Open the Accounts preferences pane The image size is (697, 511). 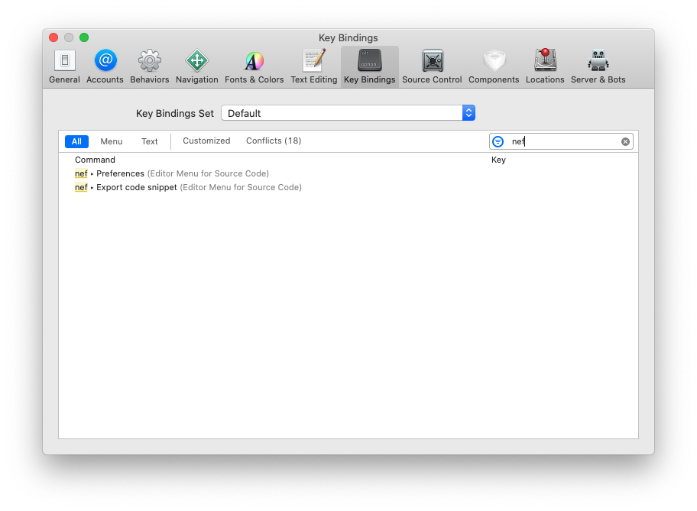(105, 66)
